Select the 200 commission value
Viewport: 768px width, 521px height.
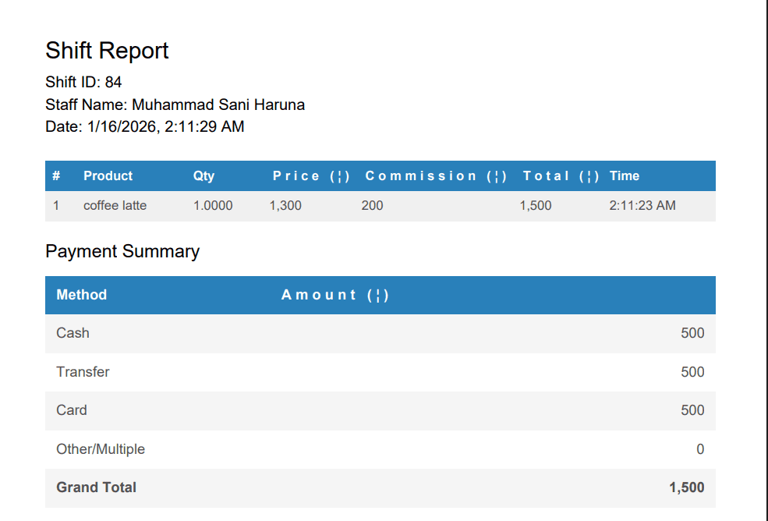click(x=372, y=206)
